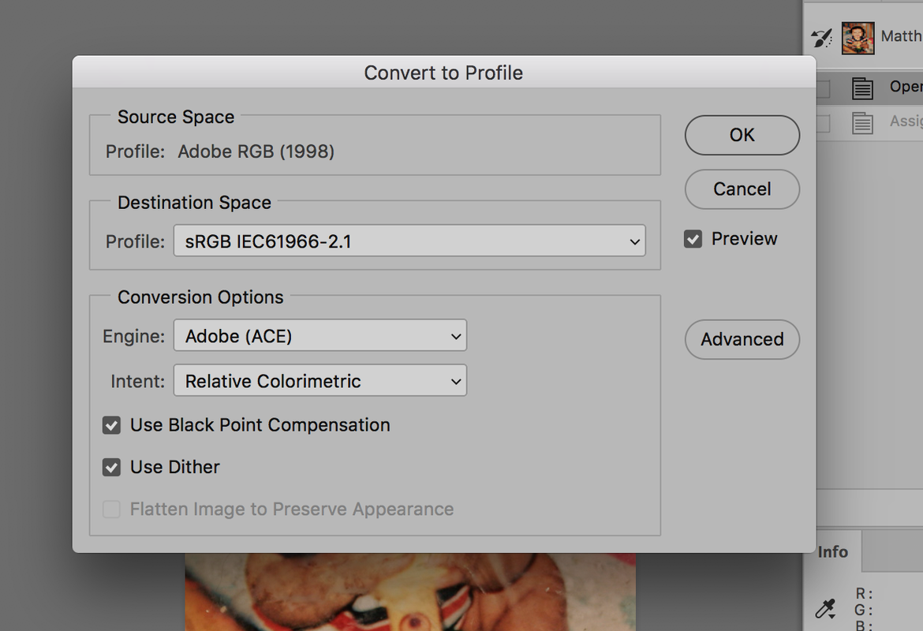Confirm conversion with the OK button
923x631 pixels.
(742, 135)
